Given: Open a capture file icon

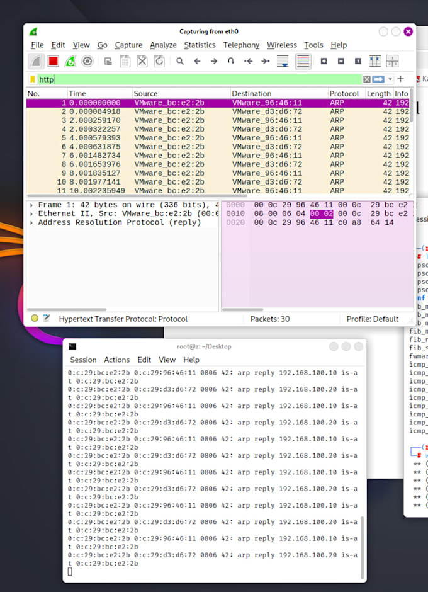Looking at the screenshot, I should click(x=108, y=61).
